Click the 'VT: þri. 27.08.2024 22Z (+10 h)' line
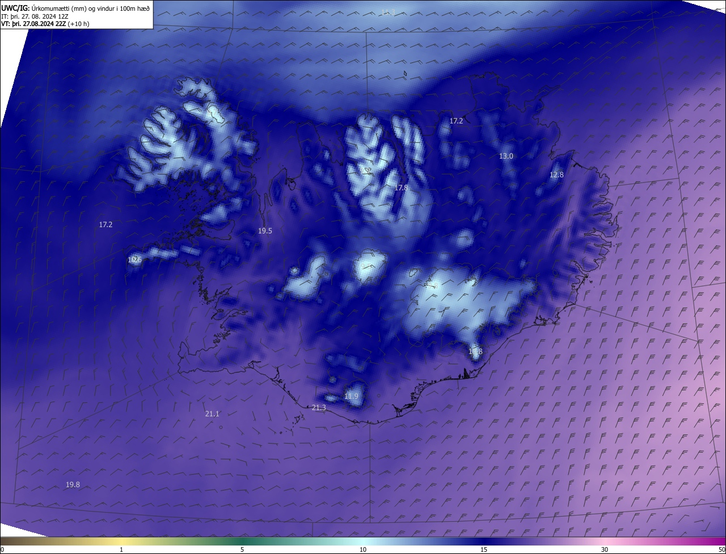 [x=45, y=24]
